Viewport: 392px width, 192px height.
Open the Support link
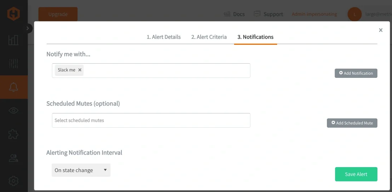coord(269,14)
